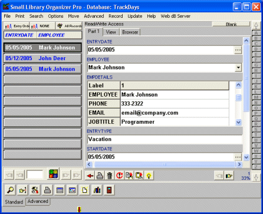Click the table view icon beside the calendar
The width and height of the screenshot is (263, 214).
pyautogui.click(x=72, y=190)
